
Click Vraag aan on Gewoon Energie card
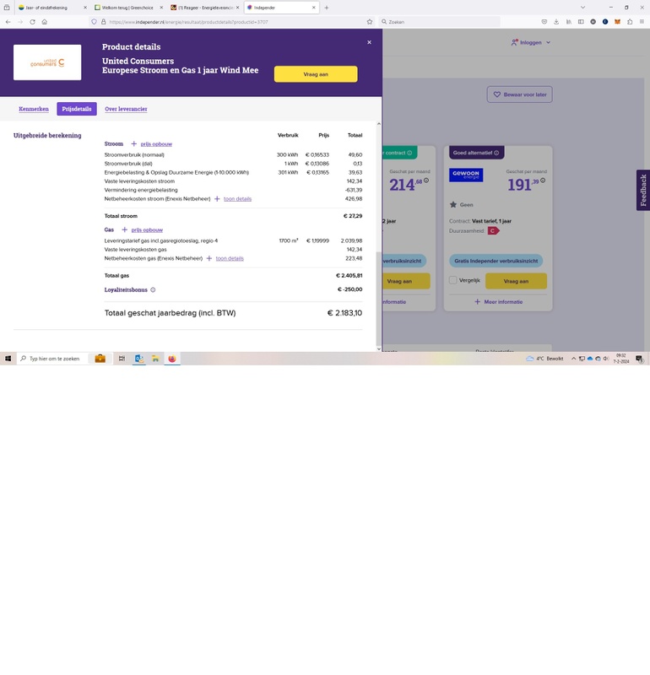click(516, 281)
